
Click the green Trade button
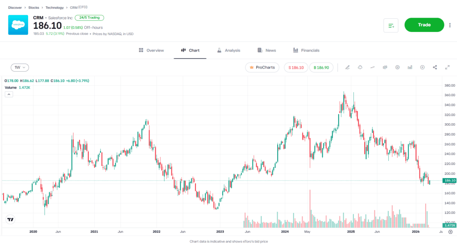coord(424,25)
